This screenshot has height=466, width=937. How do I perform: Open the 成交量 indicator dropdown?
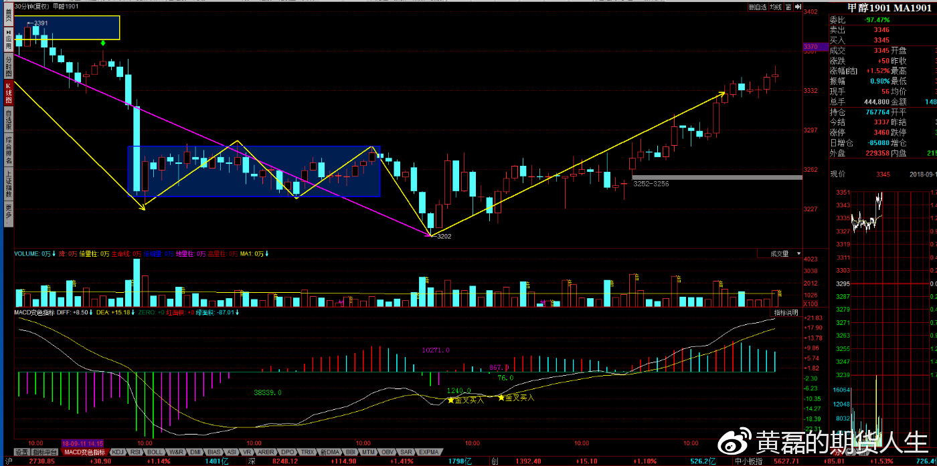pos(780,254)
